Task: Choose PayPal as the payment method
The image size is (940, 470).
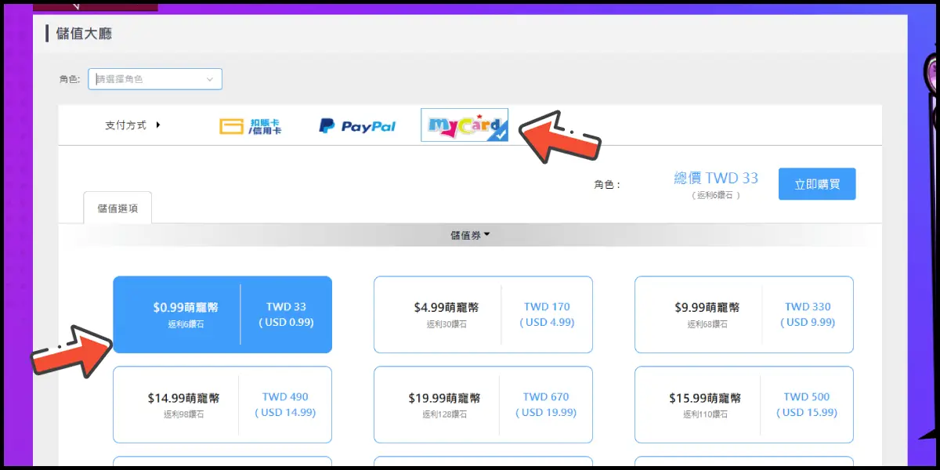Action: pyautogui.click(x=357, y=126)
